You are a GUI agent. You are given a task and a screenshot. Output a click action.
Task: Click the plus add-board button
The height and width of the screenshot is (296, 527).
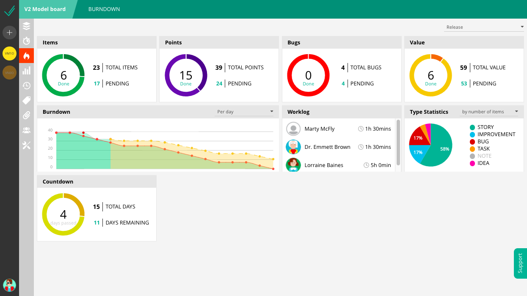[9, 33]
